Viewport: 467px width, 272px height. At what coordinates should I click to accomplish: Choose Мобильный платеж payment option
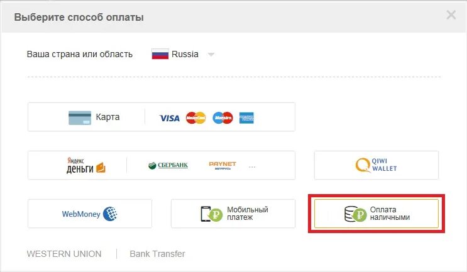(x=233, y=214)
